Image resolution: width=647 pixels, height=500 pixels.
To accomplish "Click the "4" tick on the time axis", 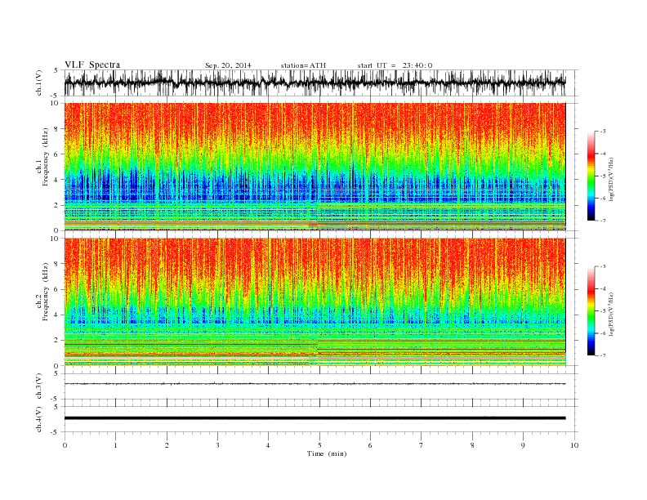I will tap(268, 445).
